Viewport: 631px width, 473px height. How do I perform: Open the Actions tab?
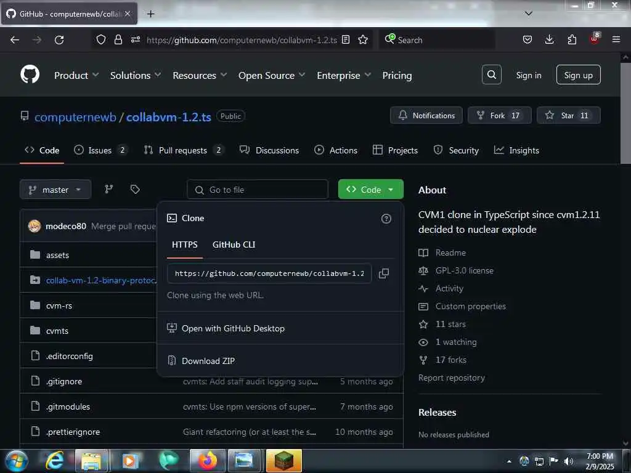point(336,150)
